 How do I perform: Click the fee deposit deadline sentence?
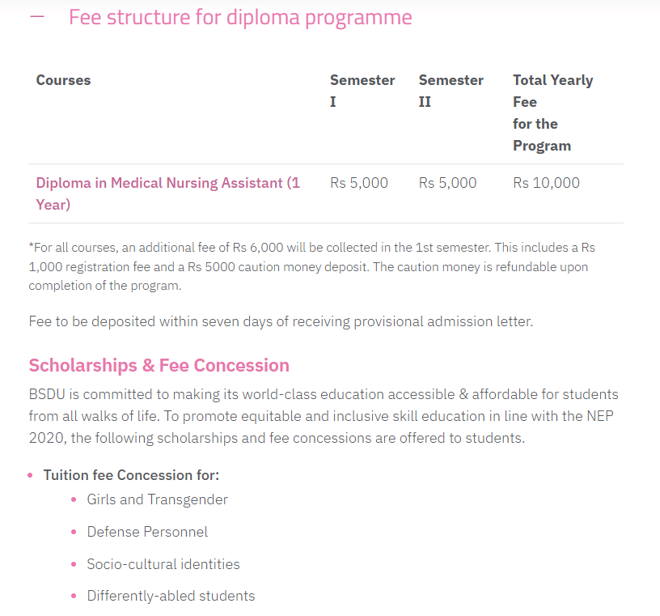pyautogui.click(x=281, y=321)
